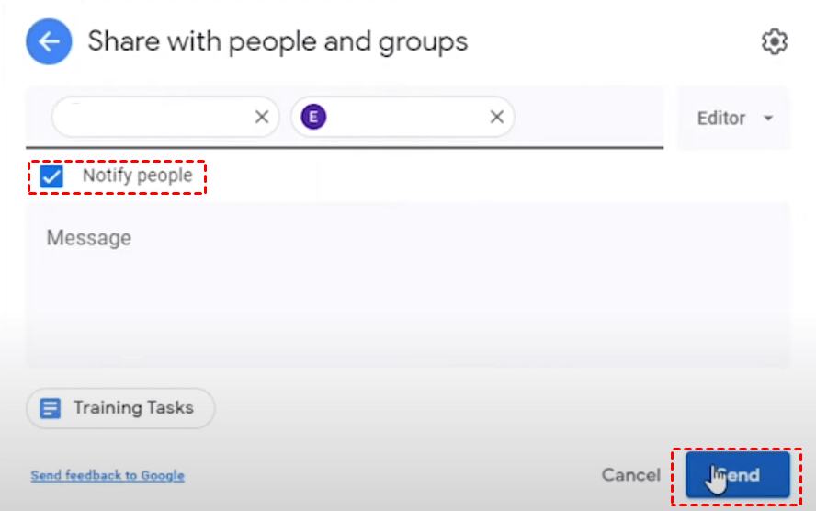Click the Training Tasks file name text
816x511 pixels.
coord(133,408)
